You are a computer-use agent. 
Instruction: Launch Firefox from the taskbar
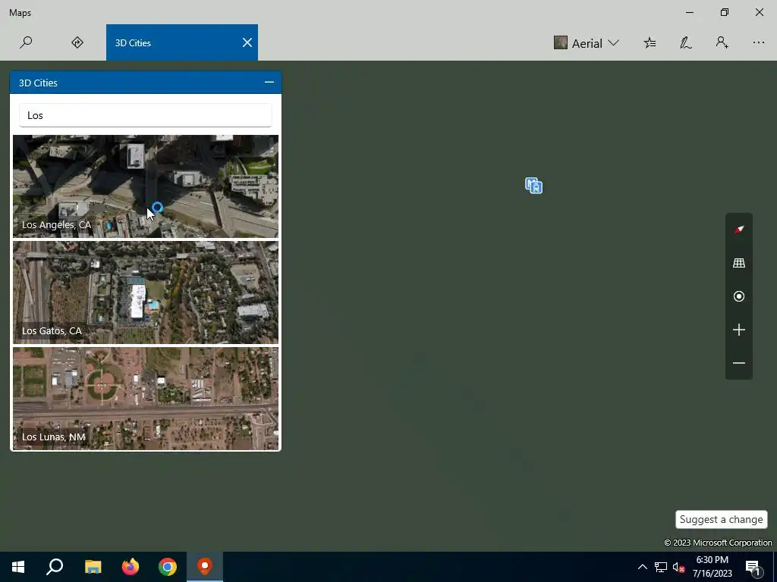point(131,567)
